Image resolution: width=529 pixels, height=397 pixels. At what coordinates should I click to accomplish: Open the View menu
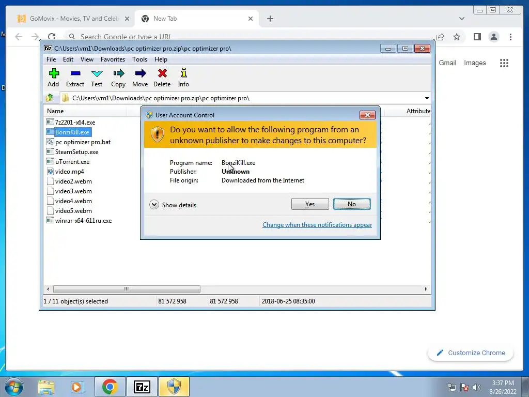click(x=87, y=59)
